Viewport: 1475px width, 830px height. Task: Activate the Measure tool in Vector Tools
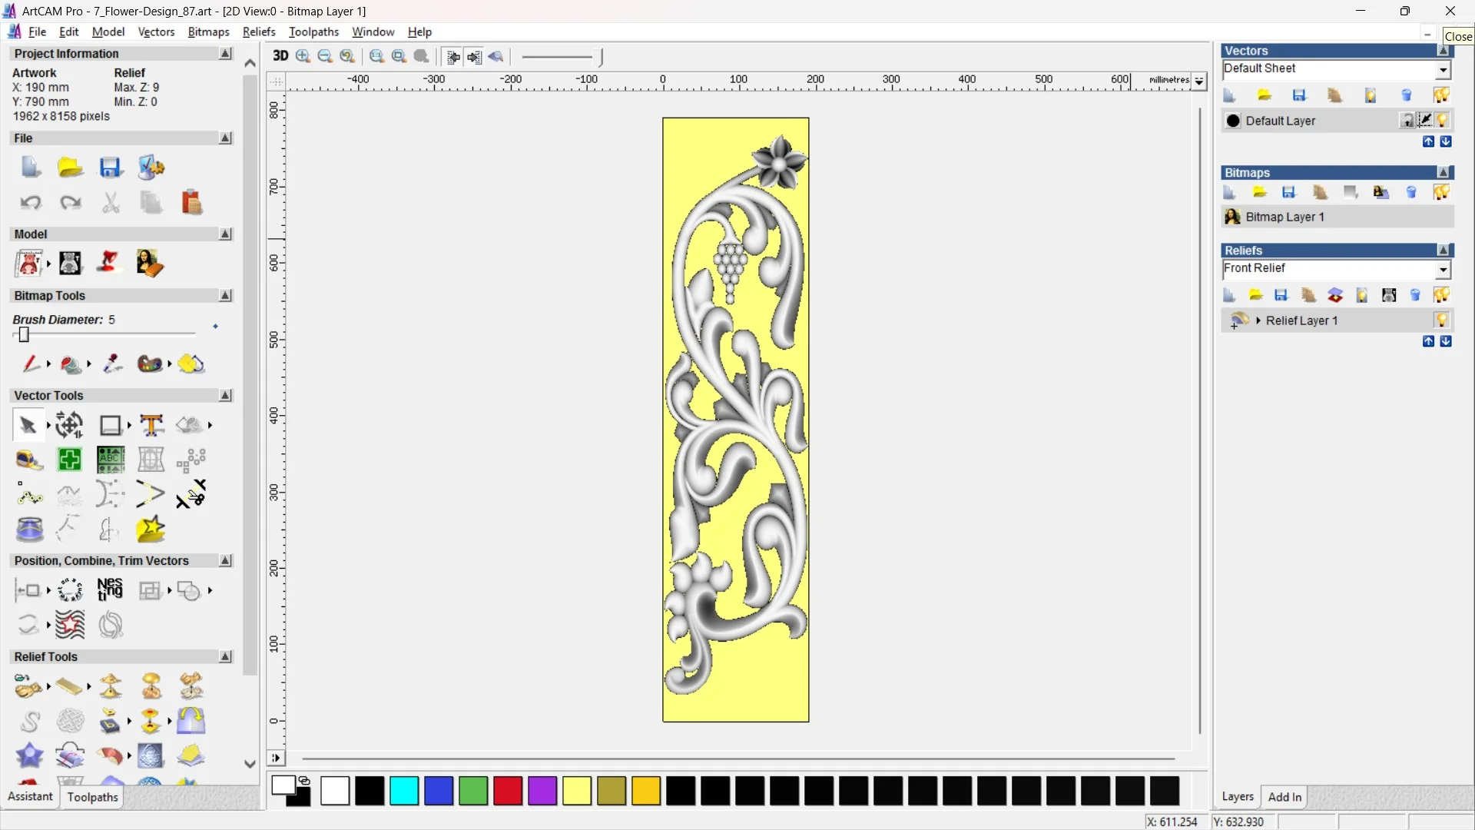[28, 460]
